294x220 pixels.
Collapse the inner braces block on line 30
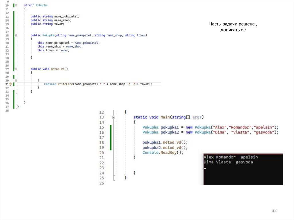pos(16,80)
